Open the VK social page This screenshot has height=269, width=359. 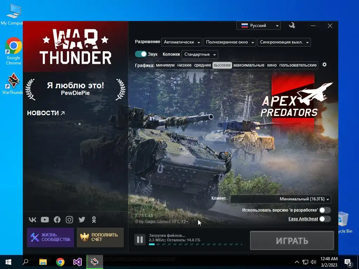click(x=33, y=220)
